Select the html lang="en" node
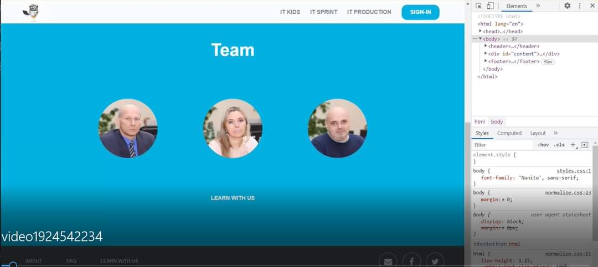Viewport: 598px width, 267px height. 501,24
